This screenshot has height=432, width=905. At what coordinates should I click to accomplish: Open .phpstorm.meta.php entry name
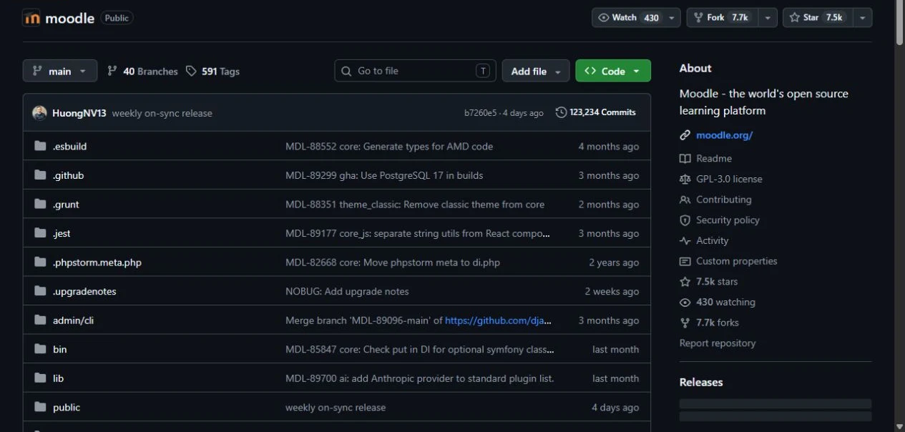97,262
